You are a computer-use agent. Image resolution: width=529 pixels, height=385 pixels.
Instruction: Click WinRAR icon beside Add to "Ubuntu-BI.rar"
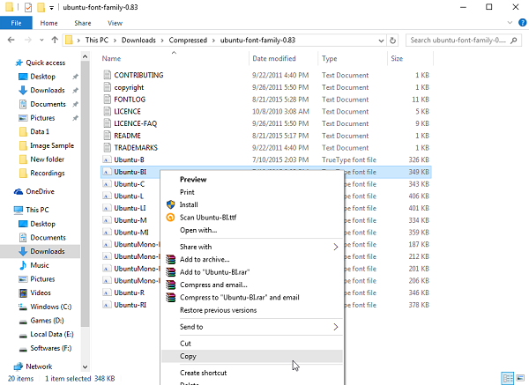tap(171, 272)
